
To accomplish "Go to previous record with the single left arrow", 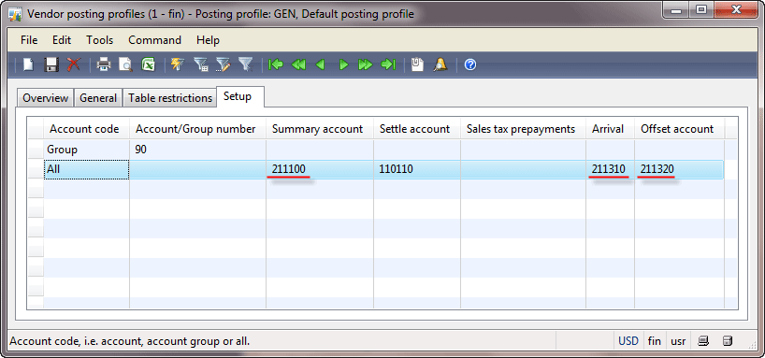I will pos(321,64).
